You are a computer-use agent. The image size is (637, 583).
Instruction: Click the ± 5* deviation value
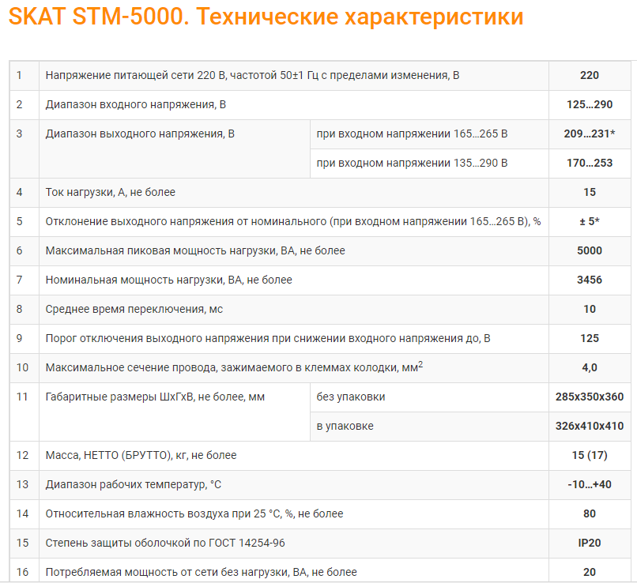[589, 221]
